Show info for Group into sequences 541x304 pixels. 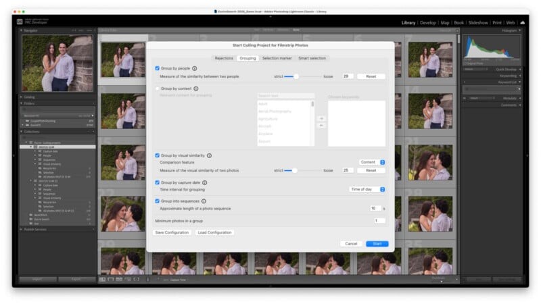pyautogui.click(x=203, y=201)
